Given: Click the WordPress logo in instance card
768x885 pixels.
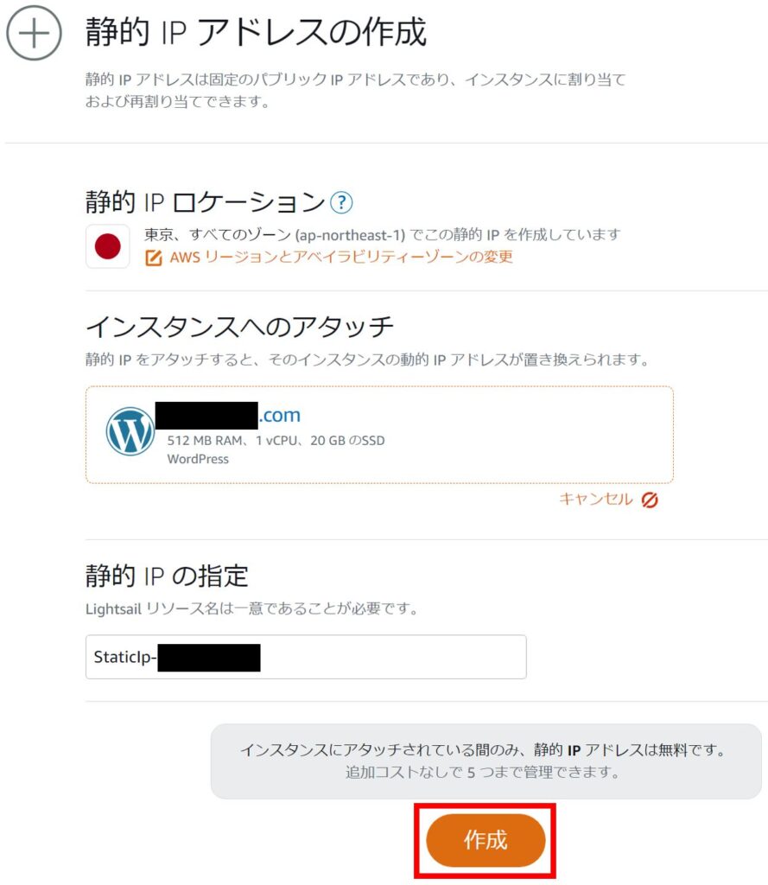Looking at the screenshot, I should tap(130, 431).
